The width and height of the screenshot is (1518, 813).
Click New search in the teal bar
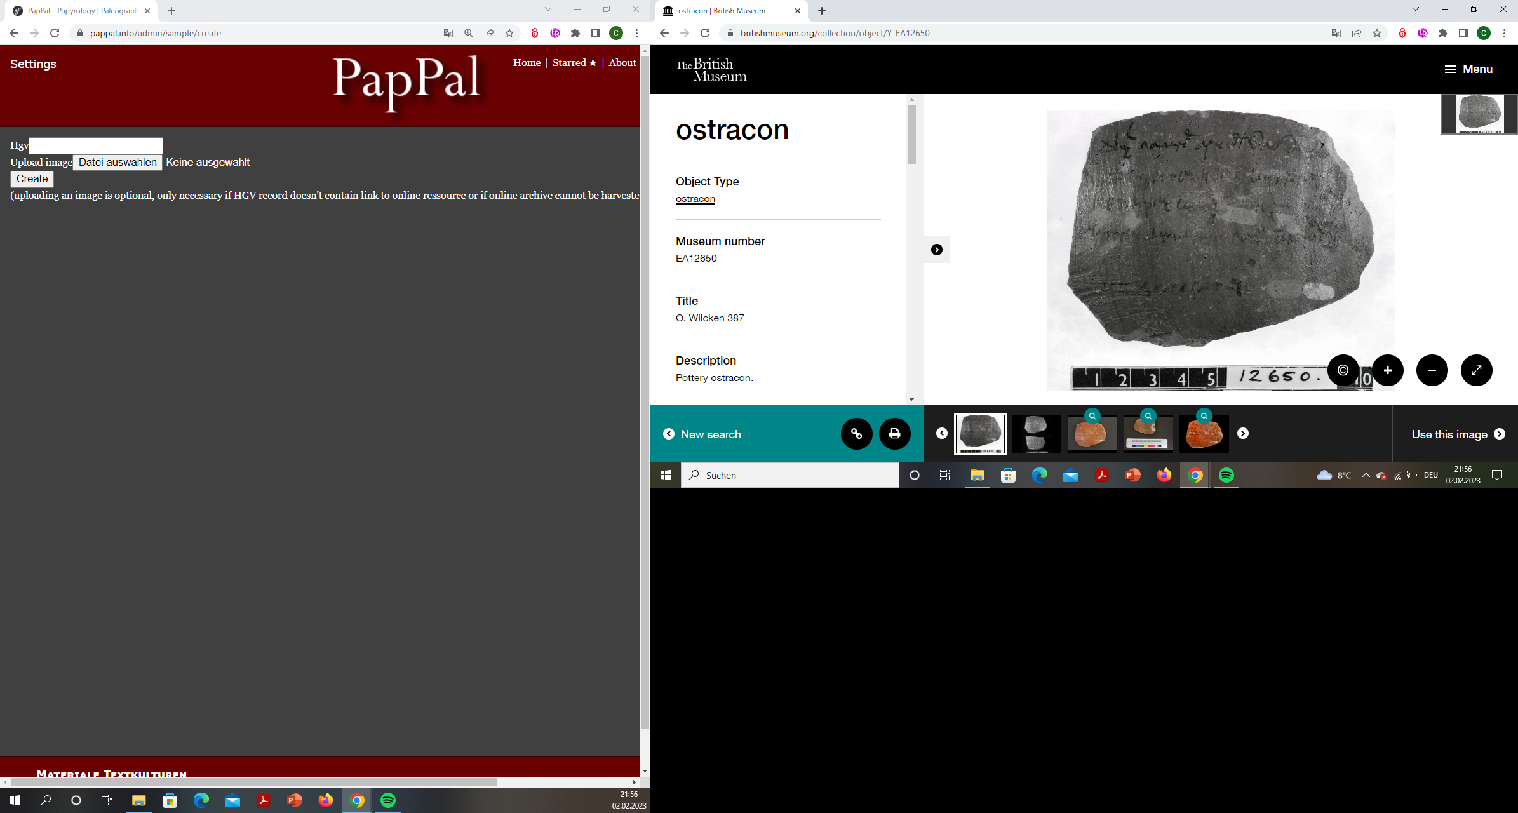point(702,434)
